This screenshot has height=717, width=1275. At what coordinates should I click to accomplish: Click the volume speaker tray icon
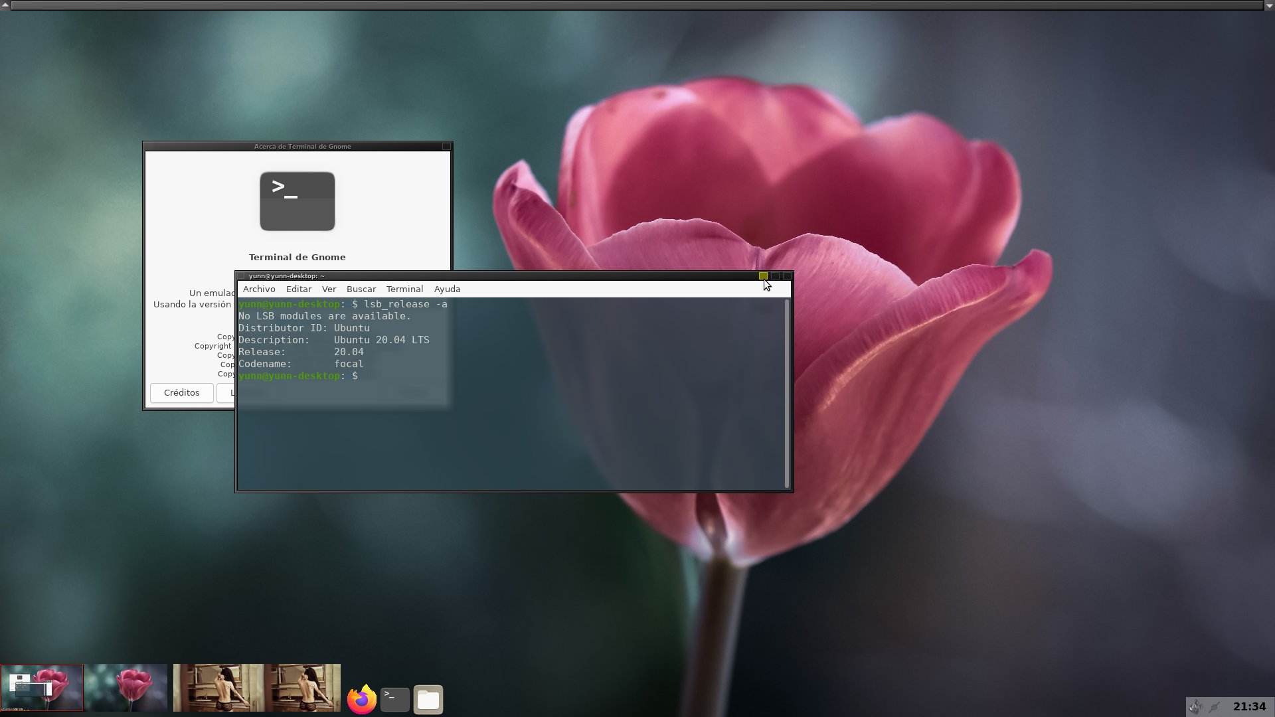click(1195, 707)
